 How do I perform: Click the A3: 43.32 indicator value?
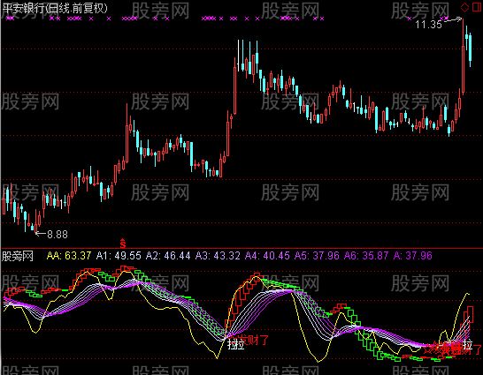[218, 256]
